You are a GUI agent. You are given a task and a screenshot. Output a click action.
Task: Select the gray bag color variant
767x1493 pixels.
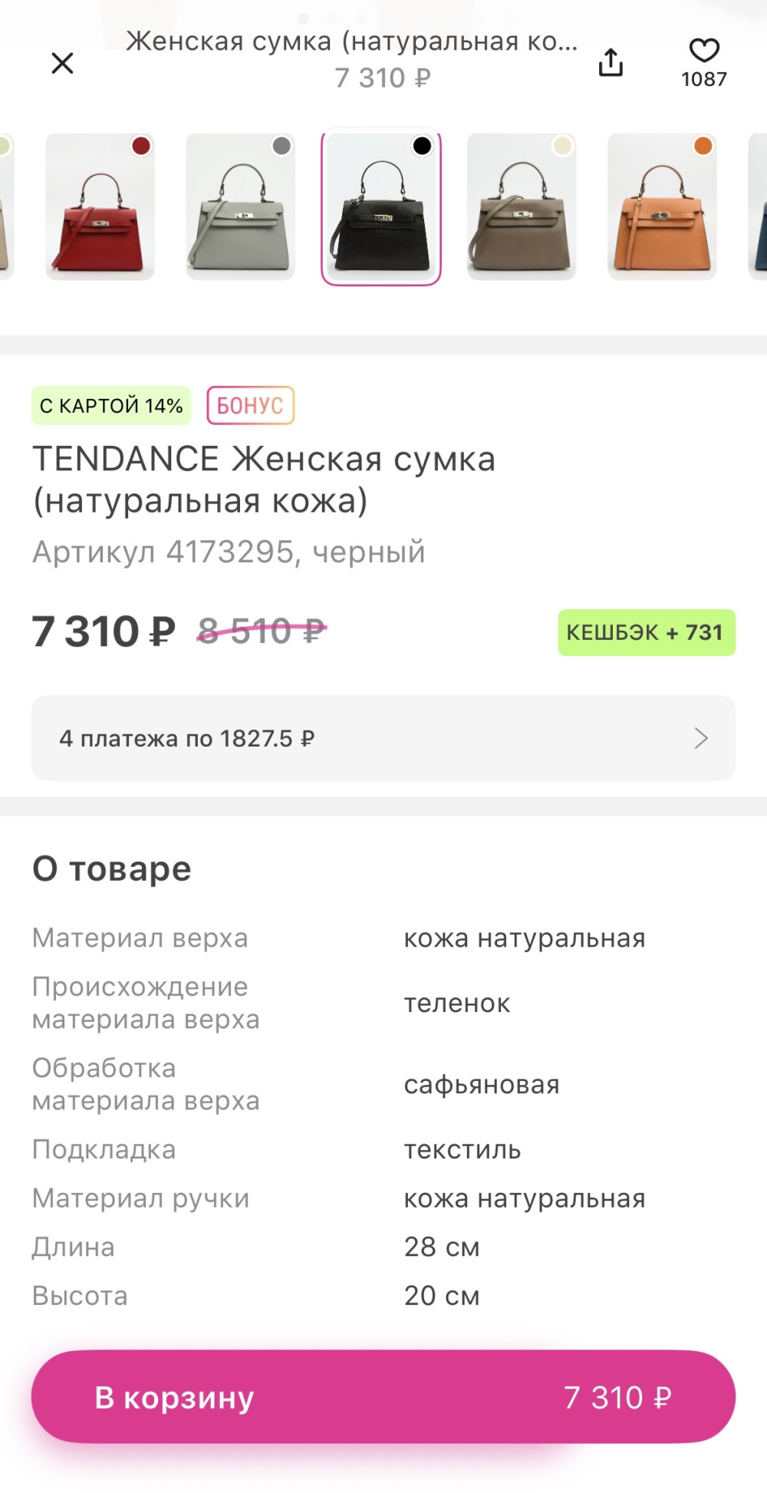[x=241, y=211]
